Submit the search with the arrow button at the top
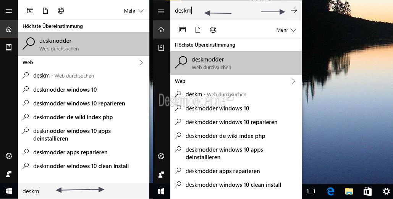393x199 pixels. click(294, 11)
